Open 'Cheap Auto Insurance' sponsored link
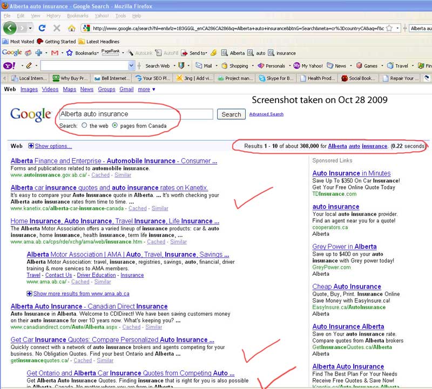Screen dimensions: 432x389 click(x=347, y=286)
